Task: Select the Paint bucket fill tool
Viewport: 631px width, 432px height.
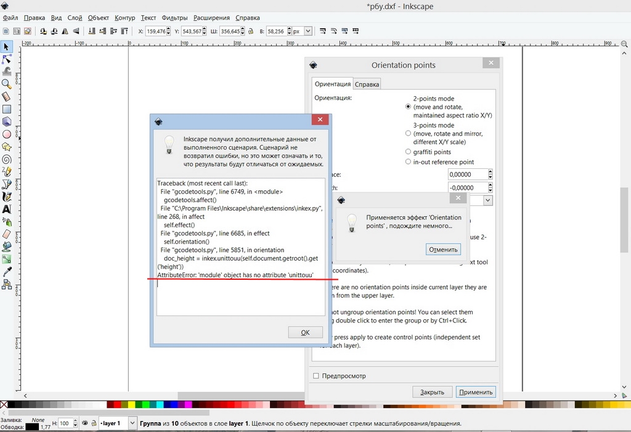Action: tap(6, 247)
